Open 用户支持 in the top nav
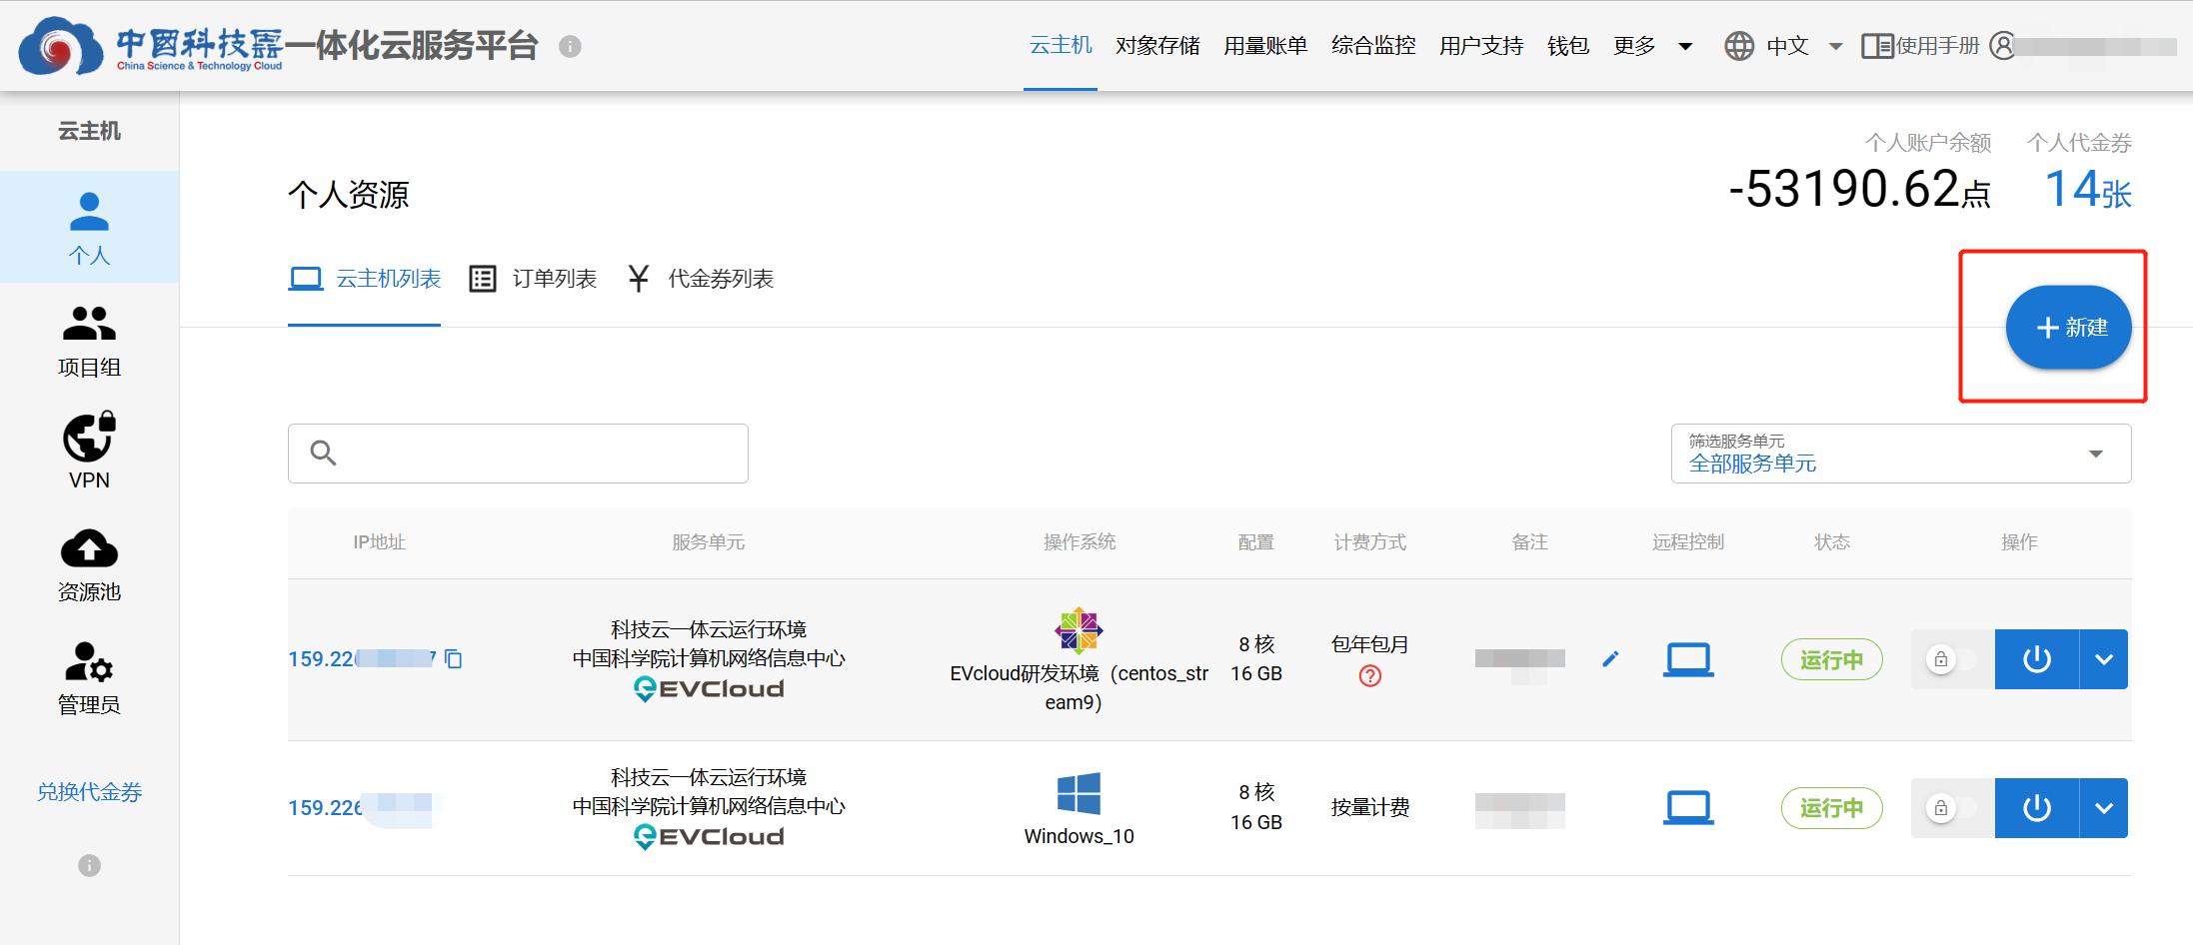The height and width of the screenshot is (945, 2193). coord(1481,46)
